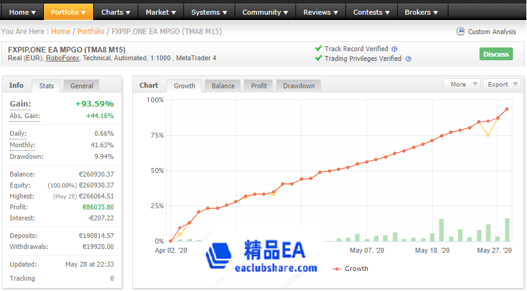Click the Daily label
Viewport: 527px width, 291px height.
click(18, 134)
